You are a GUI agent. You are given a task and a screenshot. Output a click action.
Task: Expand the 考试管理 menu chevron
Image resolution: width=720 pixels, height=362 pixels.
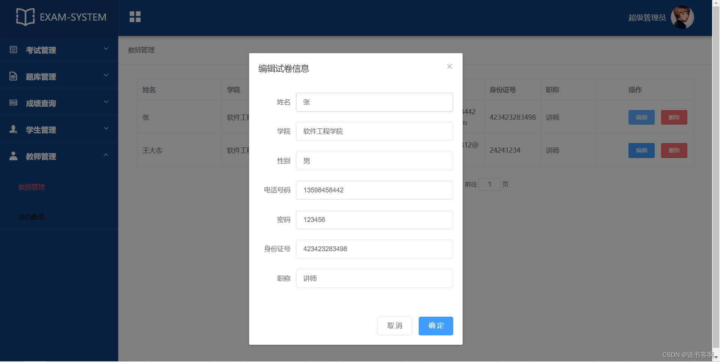[x=106, y=49]
